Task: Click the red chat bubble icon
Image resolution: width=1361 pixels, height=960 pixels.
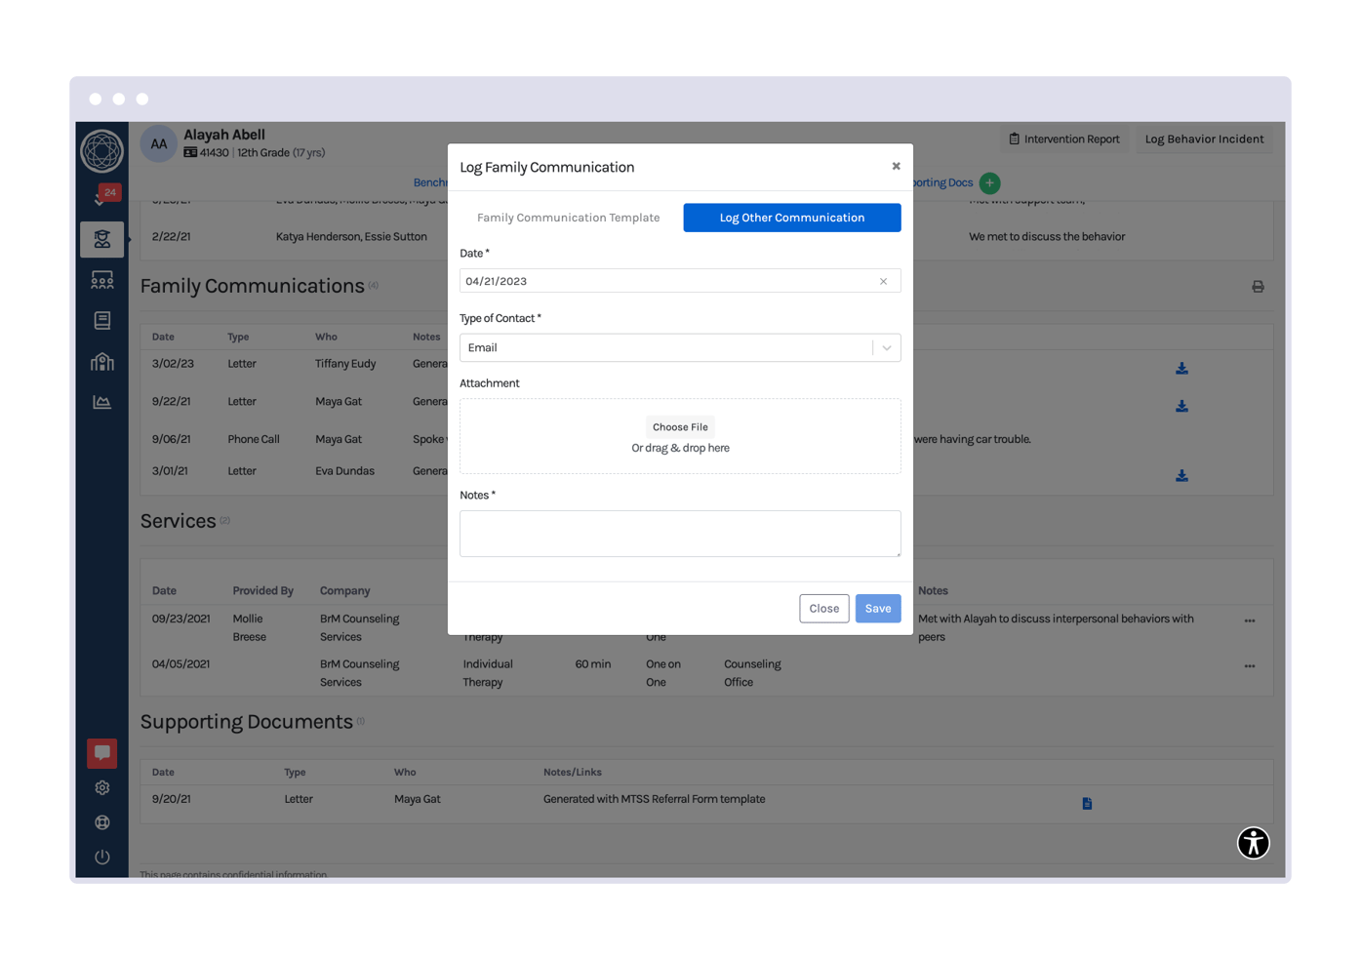Action: pos(102,752)
